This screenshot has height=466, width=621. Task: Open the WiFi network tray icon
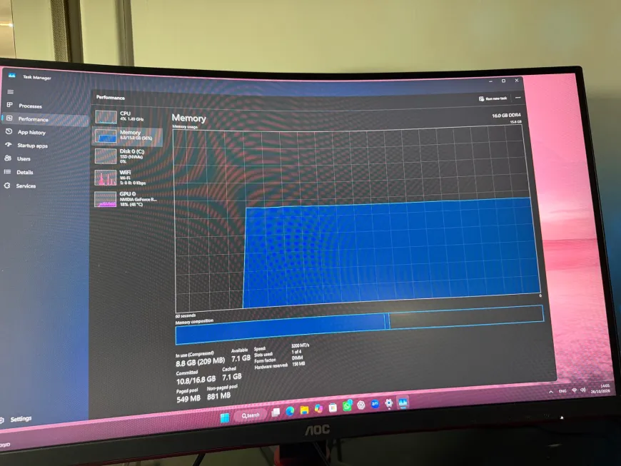tap(575, 390)
